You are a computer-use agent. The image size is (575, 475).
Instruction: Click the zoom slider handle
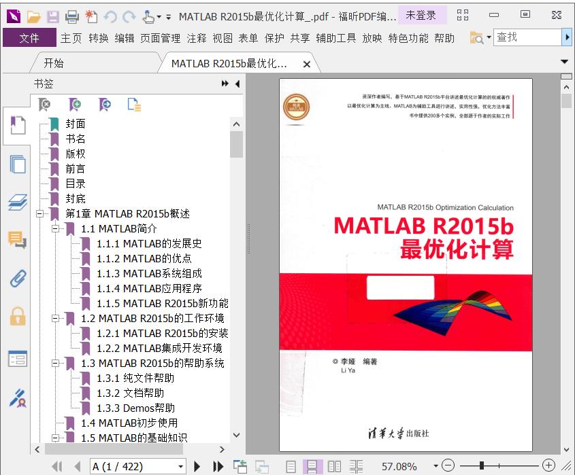[482, 466]
